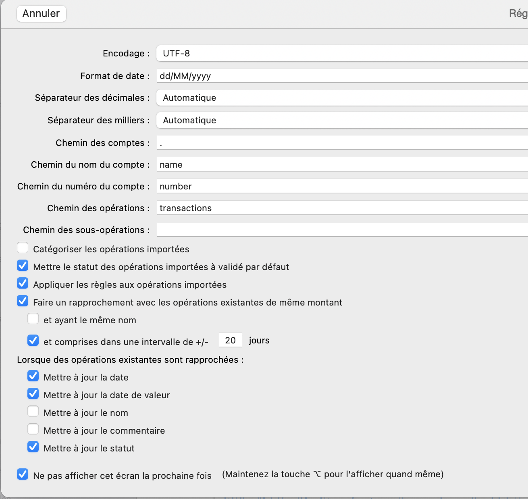
Task: Check et ayant le même nom
Action: point(33,319)
